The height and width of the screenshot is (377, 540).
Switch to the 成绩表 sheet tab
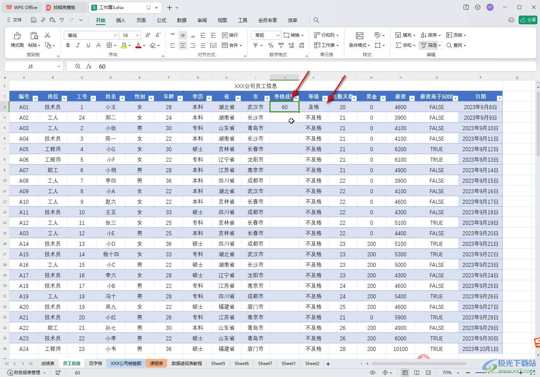pyautogui.click(x=47, y=363)
